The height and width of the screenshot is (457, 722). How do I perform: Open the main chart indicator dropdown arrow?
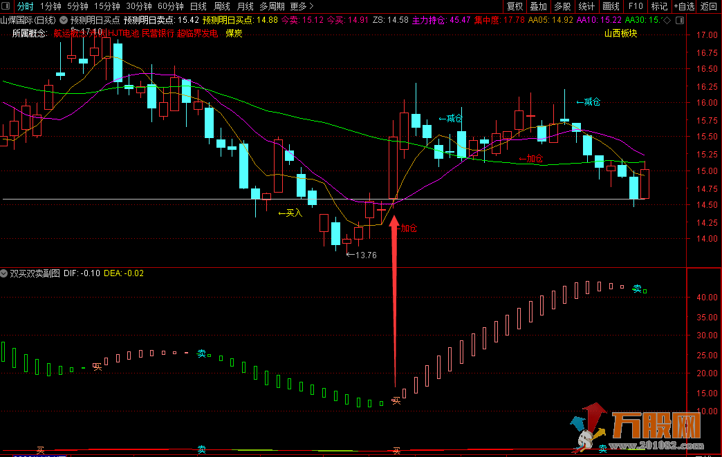pos(64,20)
